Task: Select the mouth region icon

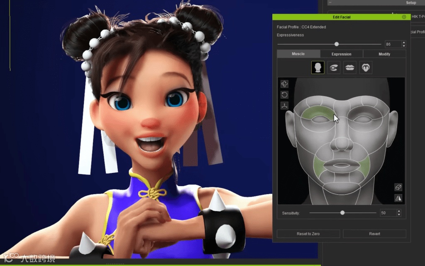Action: pyautogui.click(x=349, y=67)
